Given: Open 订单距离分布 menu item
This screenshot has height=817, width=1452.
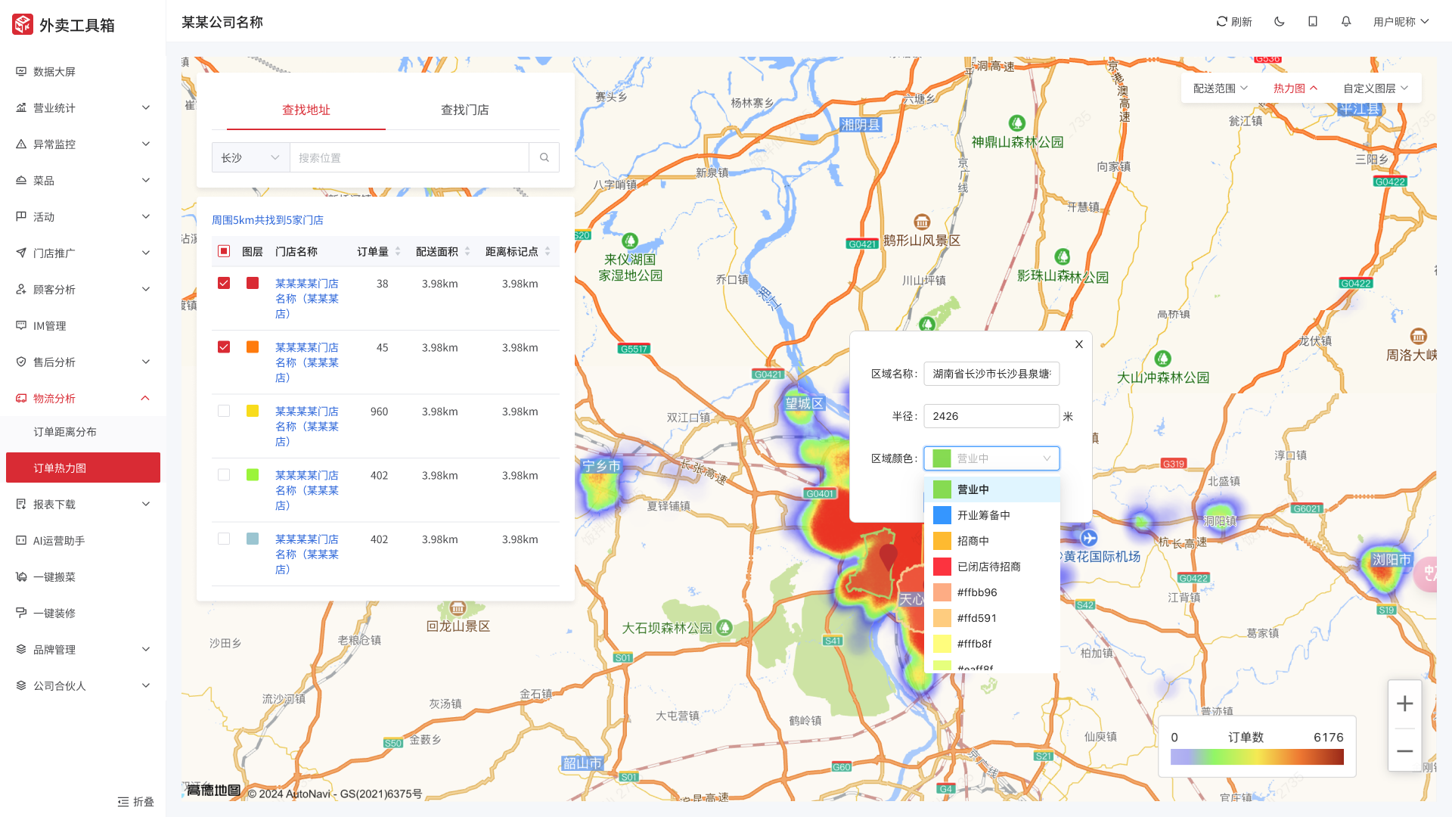Looking at the screenshot, I should 65,432.
